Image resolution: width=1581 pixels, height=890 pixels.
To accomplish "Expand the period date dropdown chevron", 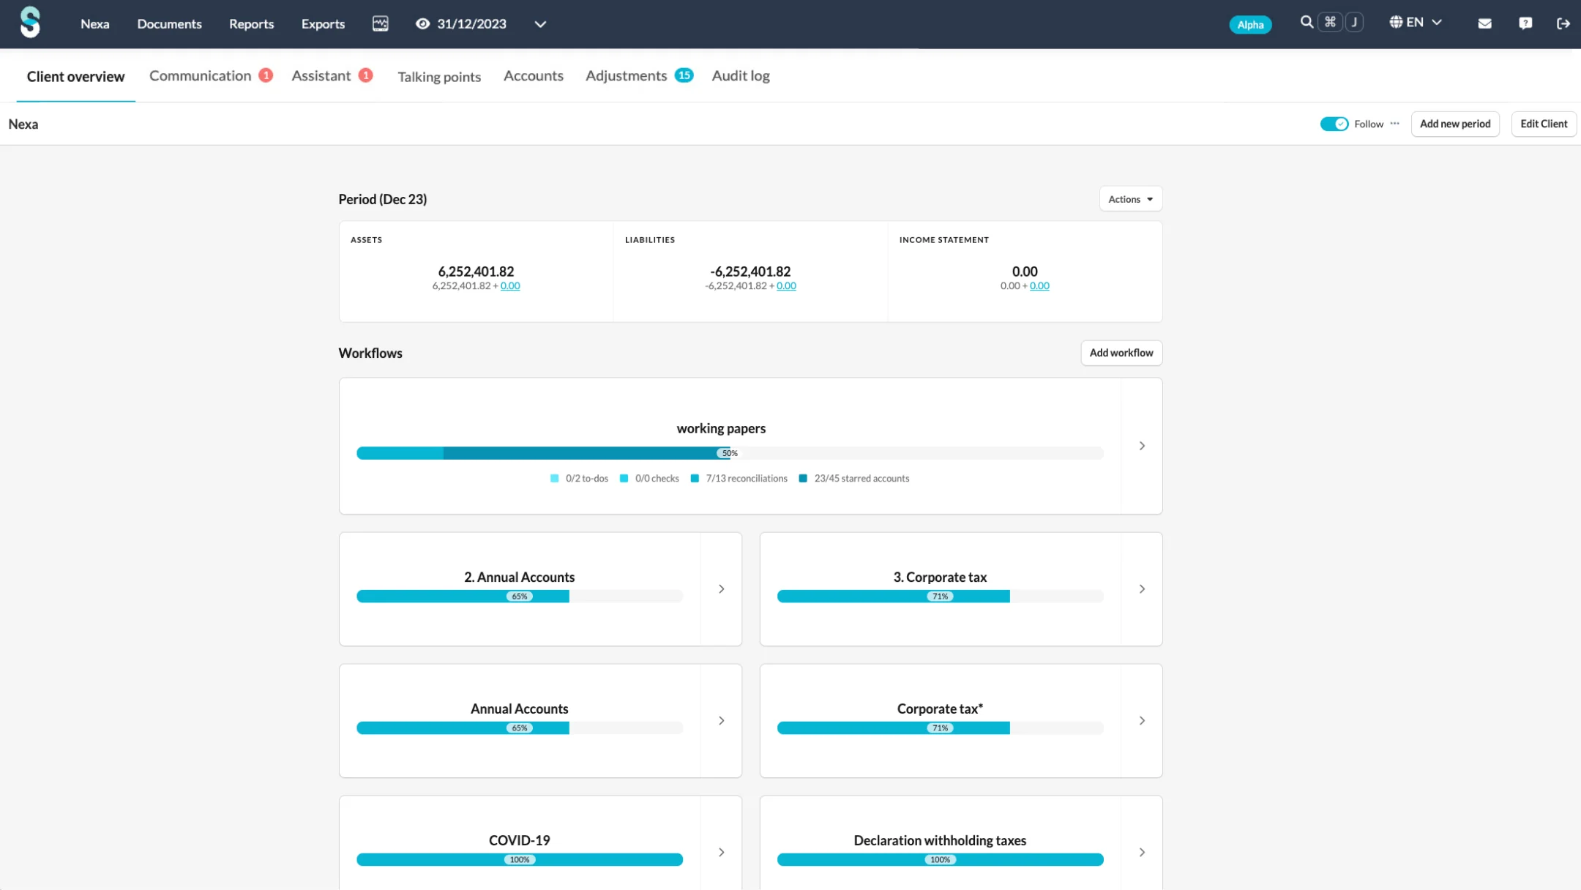I will tap(540, 24).
